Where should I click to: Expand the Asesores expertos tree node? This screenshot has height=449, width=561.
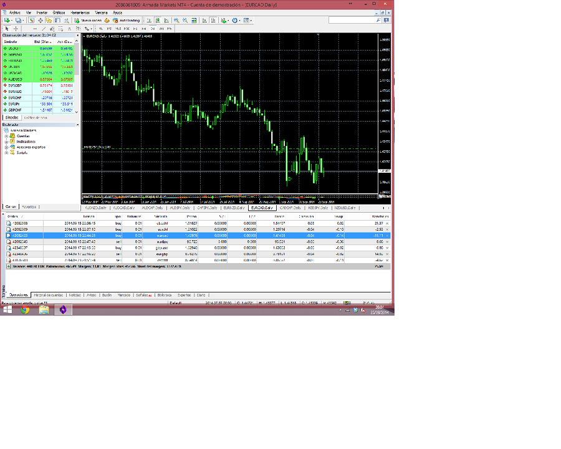[x=6, y=147]
